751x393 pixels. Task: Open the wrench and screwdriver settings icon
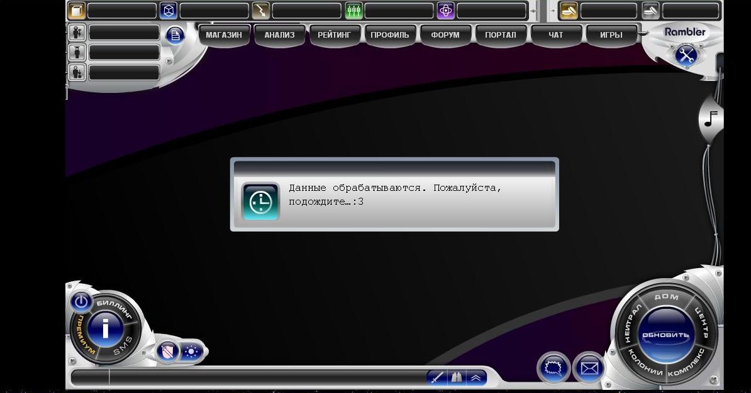tap(686, 55)
